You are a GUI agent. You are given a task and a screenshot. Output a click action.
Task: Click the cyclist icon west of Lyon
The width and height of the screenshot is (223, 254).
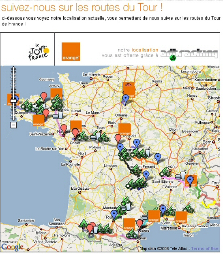164,172
